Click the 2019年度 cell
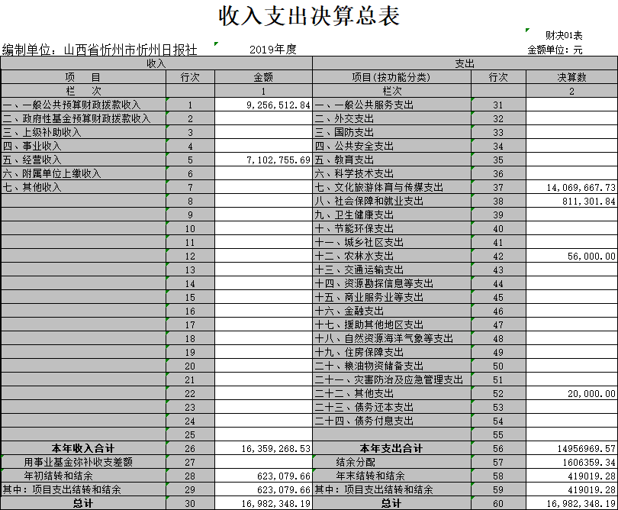 pos(272,50)
